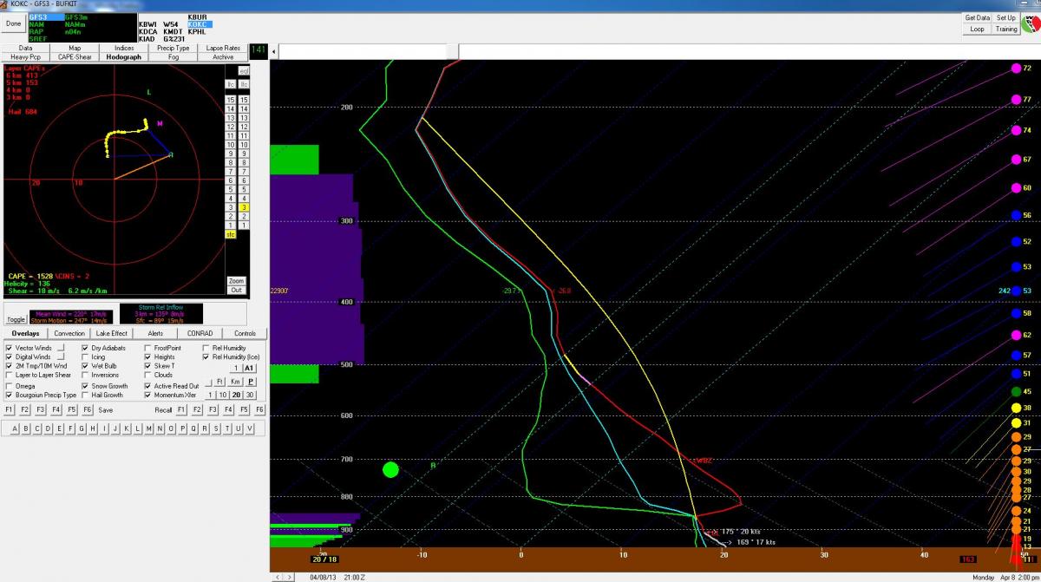
Task: Click the small button beside Digital Winds
Action: click(61, 356)
